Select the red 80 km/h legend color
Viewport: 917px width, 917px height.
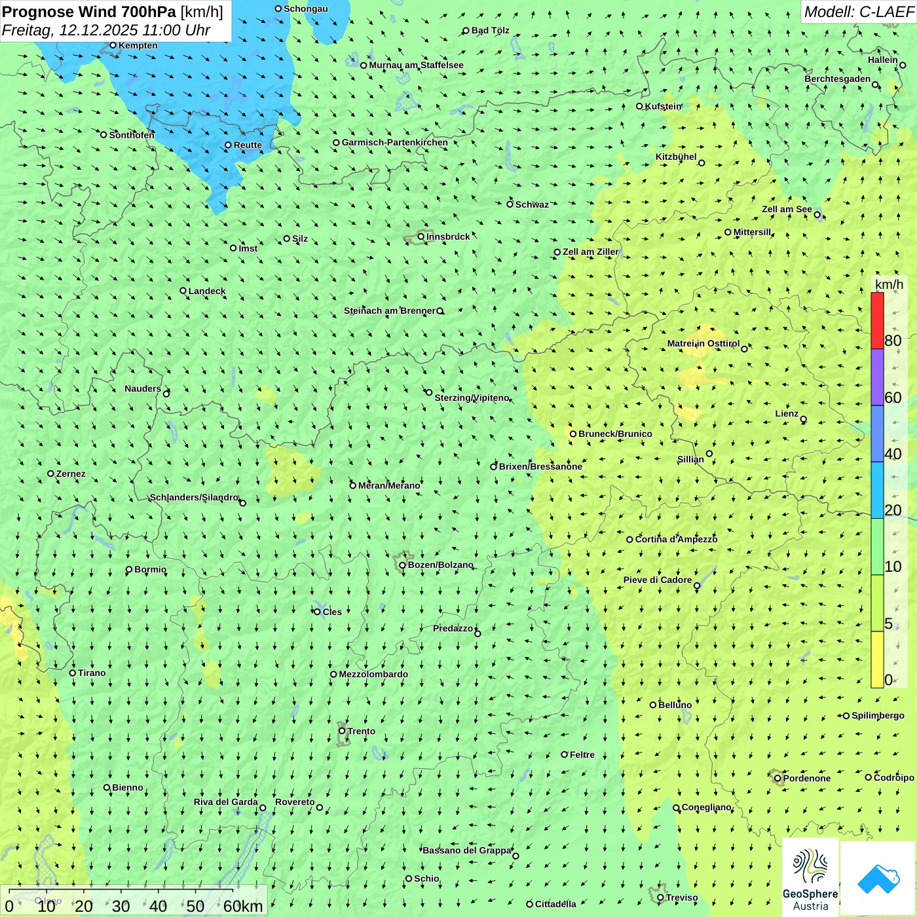(x=877, y=320)
